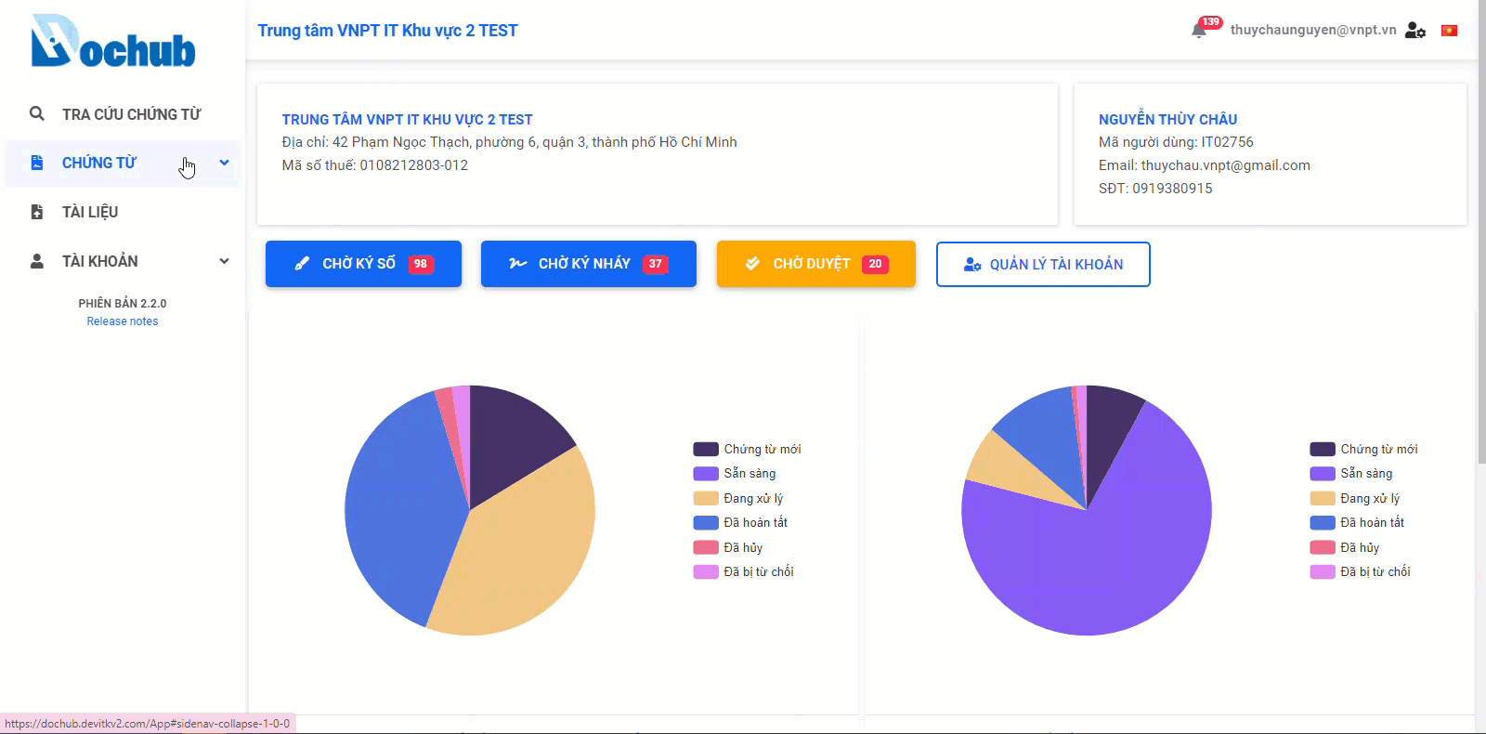Open TRA CỨU CHỨNG TỪ menu item
The width and height of the screenshot is (1486, 734).
tap(123, 114)
